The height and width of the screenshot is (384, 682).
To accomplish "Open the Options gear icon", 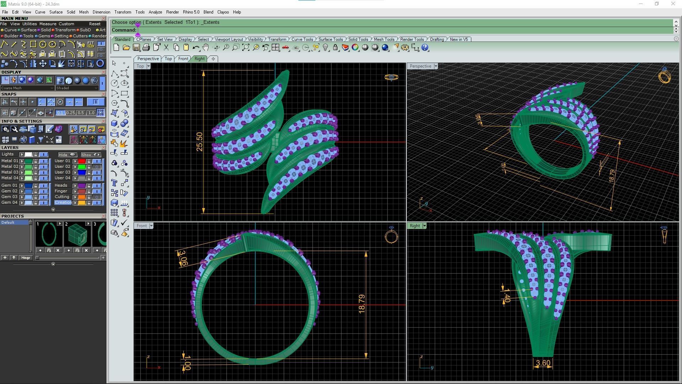I will pyautogui.click(x=405, y=47).
